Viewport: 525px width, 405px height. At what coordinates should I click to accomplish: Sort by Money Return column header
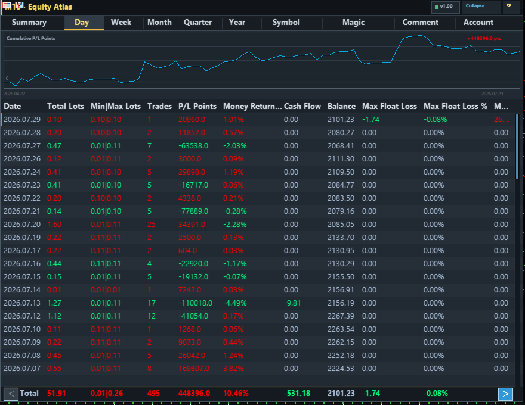click(252, 106)
